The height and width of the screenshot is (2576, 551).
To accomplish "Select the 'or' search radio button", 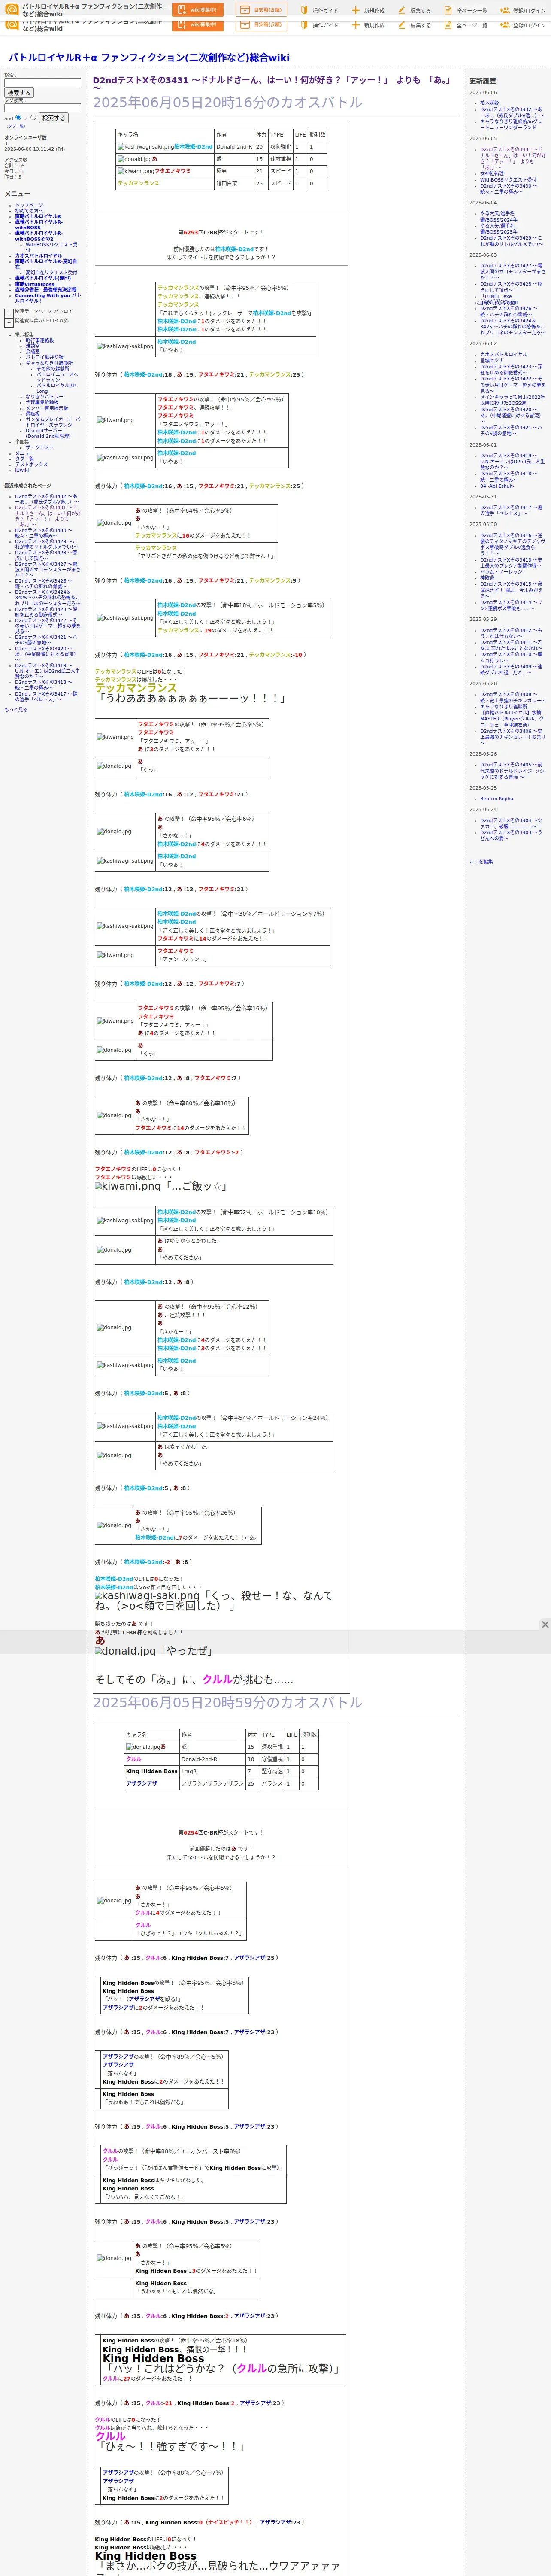I will coord(33,117).
